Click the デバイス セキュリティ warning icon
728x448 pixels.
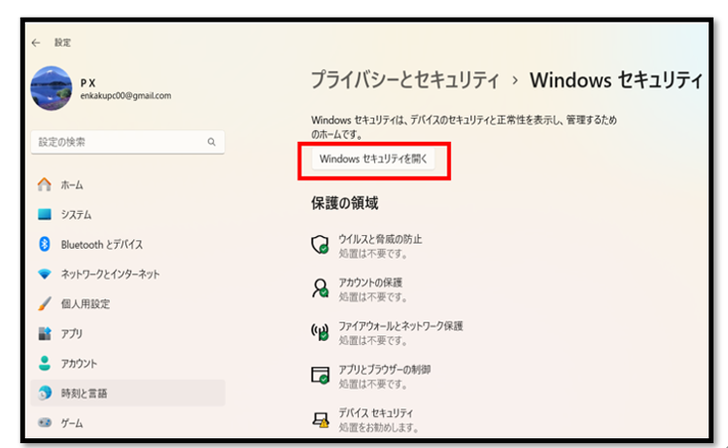320,419
